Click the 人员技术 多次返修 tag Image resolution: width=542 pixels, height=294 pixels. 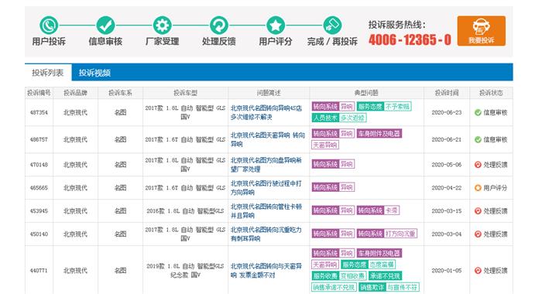[x=339, y=118]
